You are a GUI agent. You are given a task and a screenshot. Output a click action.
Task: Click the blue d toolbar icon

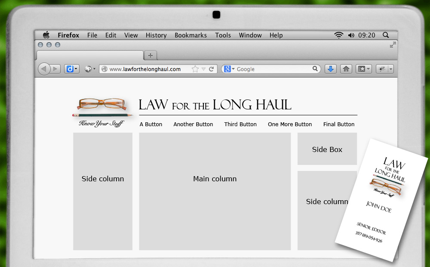click(70, 68)
